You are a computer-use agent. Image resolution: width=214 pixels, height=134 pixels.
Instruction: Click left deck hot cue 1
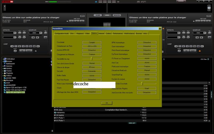point(71,21)
